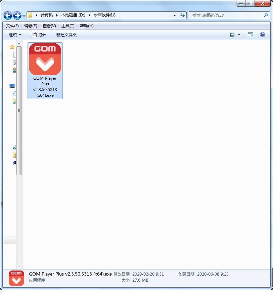The height and width of the screenshot is (290, 273).
Task: Go forward with the Forward arrow button
Action: 17,15
